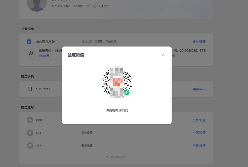Click the ID 1569462467 text
Viewport: 248px width, 167px height.
61,6
